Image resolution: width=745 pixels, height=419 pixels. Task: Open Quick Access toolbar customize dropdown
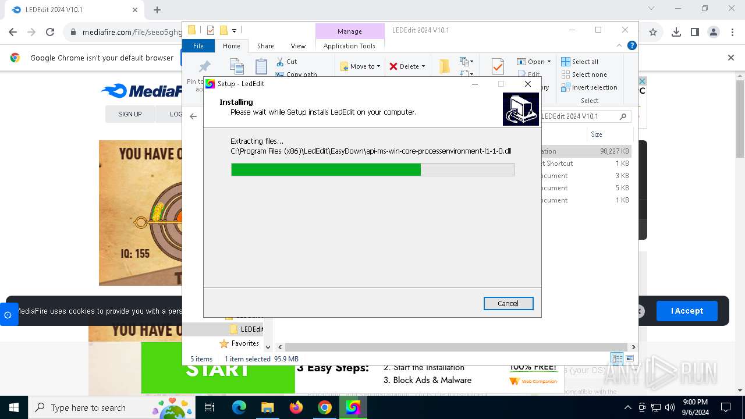coord(234,31)
